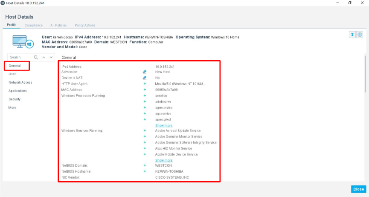Click the General section heading

(x=69, y=58)
